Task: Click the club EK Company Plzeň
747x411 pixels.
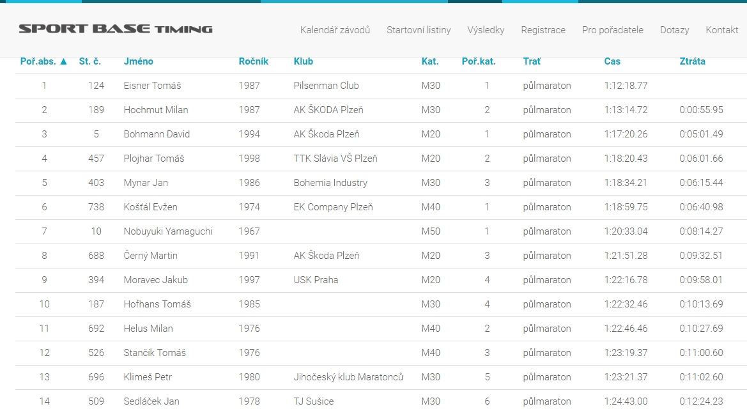Action: pyautogui.click(x=333, y=207)
